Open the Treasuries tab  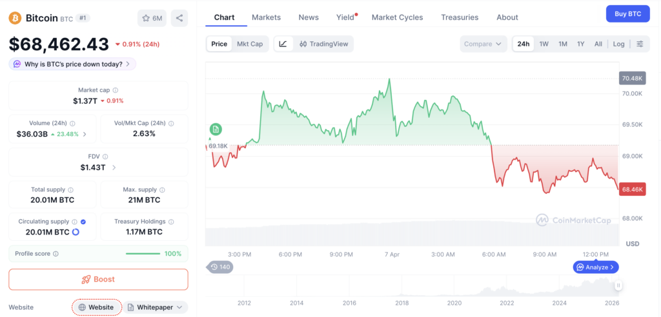click(460, 17)
